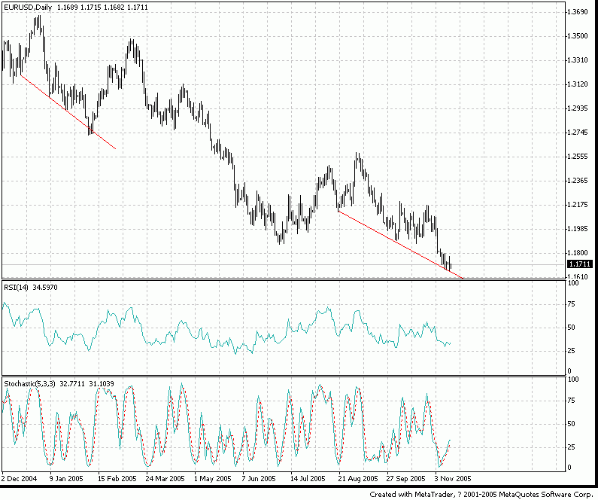Click the 9 Jan 2005 date label

66,479
